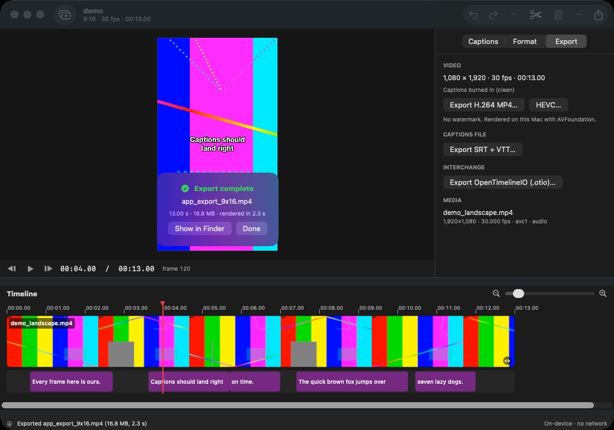
Task: Click the red playhead marker
Action: pos(162,304)
